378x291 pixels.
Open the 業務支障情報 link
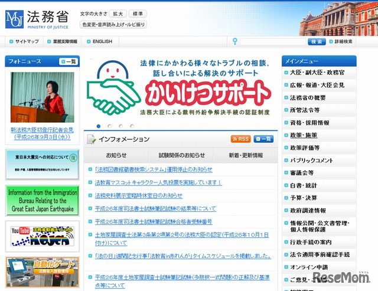pos(63,41)
